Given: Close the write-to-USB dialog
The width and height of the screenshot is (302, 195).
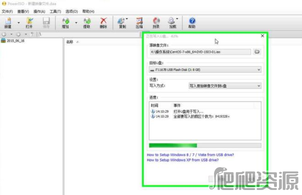Looking at the screenshot, I should (262, 36).
